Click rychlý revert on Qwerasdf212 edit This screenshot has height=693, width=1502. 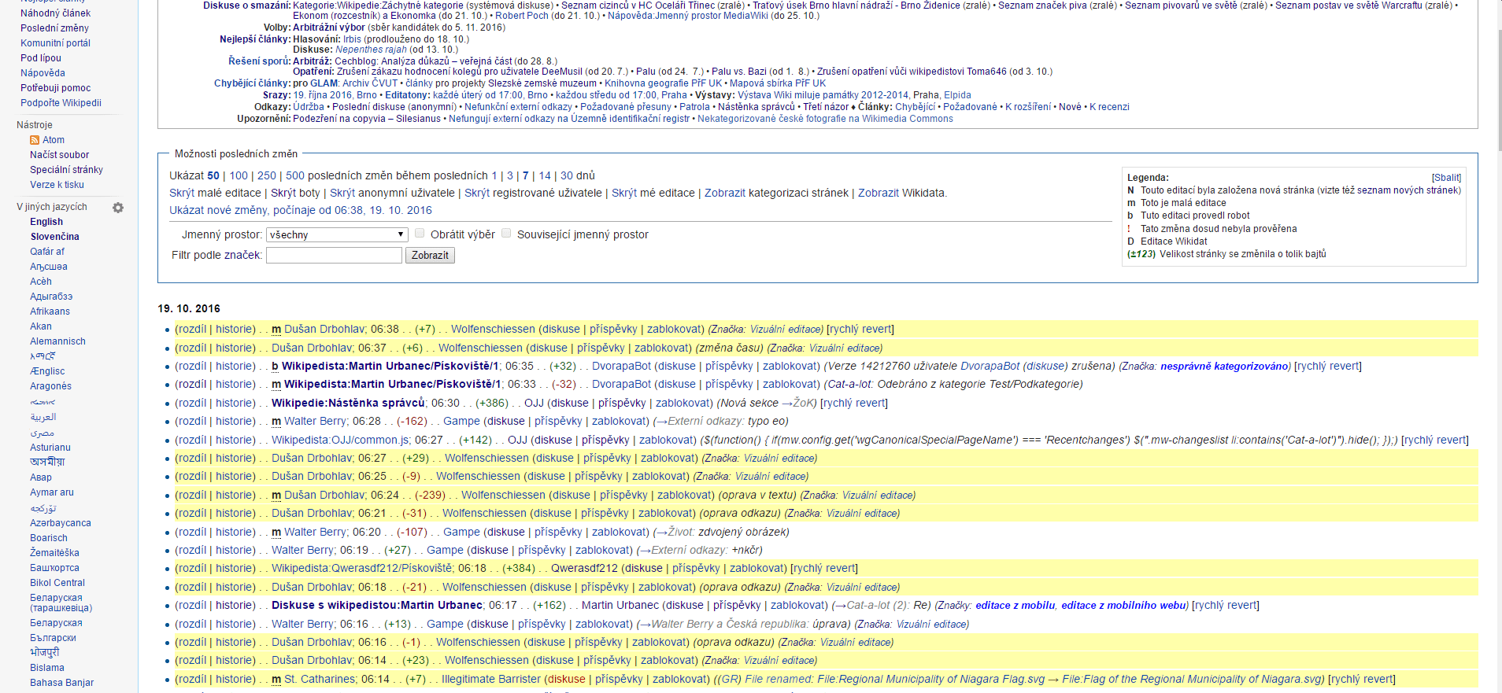pos(825,568)
